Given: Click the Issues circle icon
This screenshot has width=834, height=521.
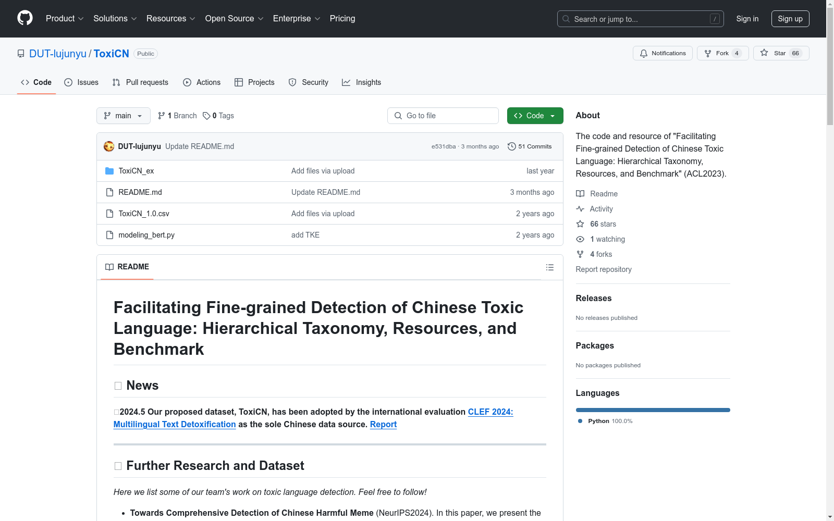Looking at the screenshot, I should click(68, 82).
